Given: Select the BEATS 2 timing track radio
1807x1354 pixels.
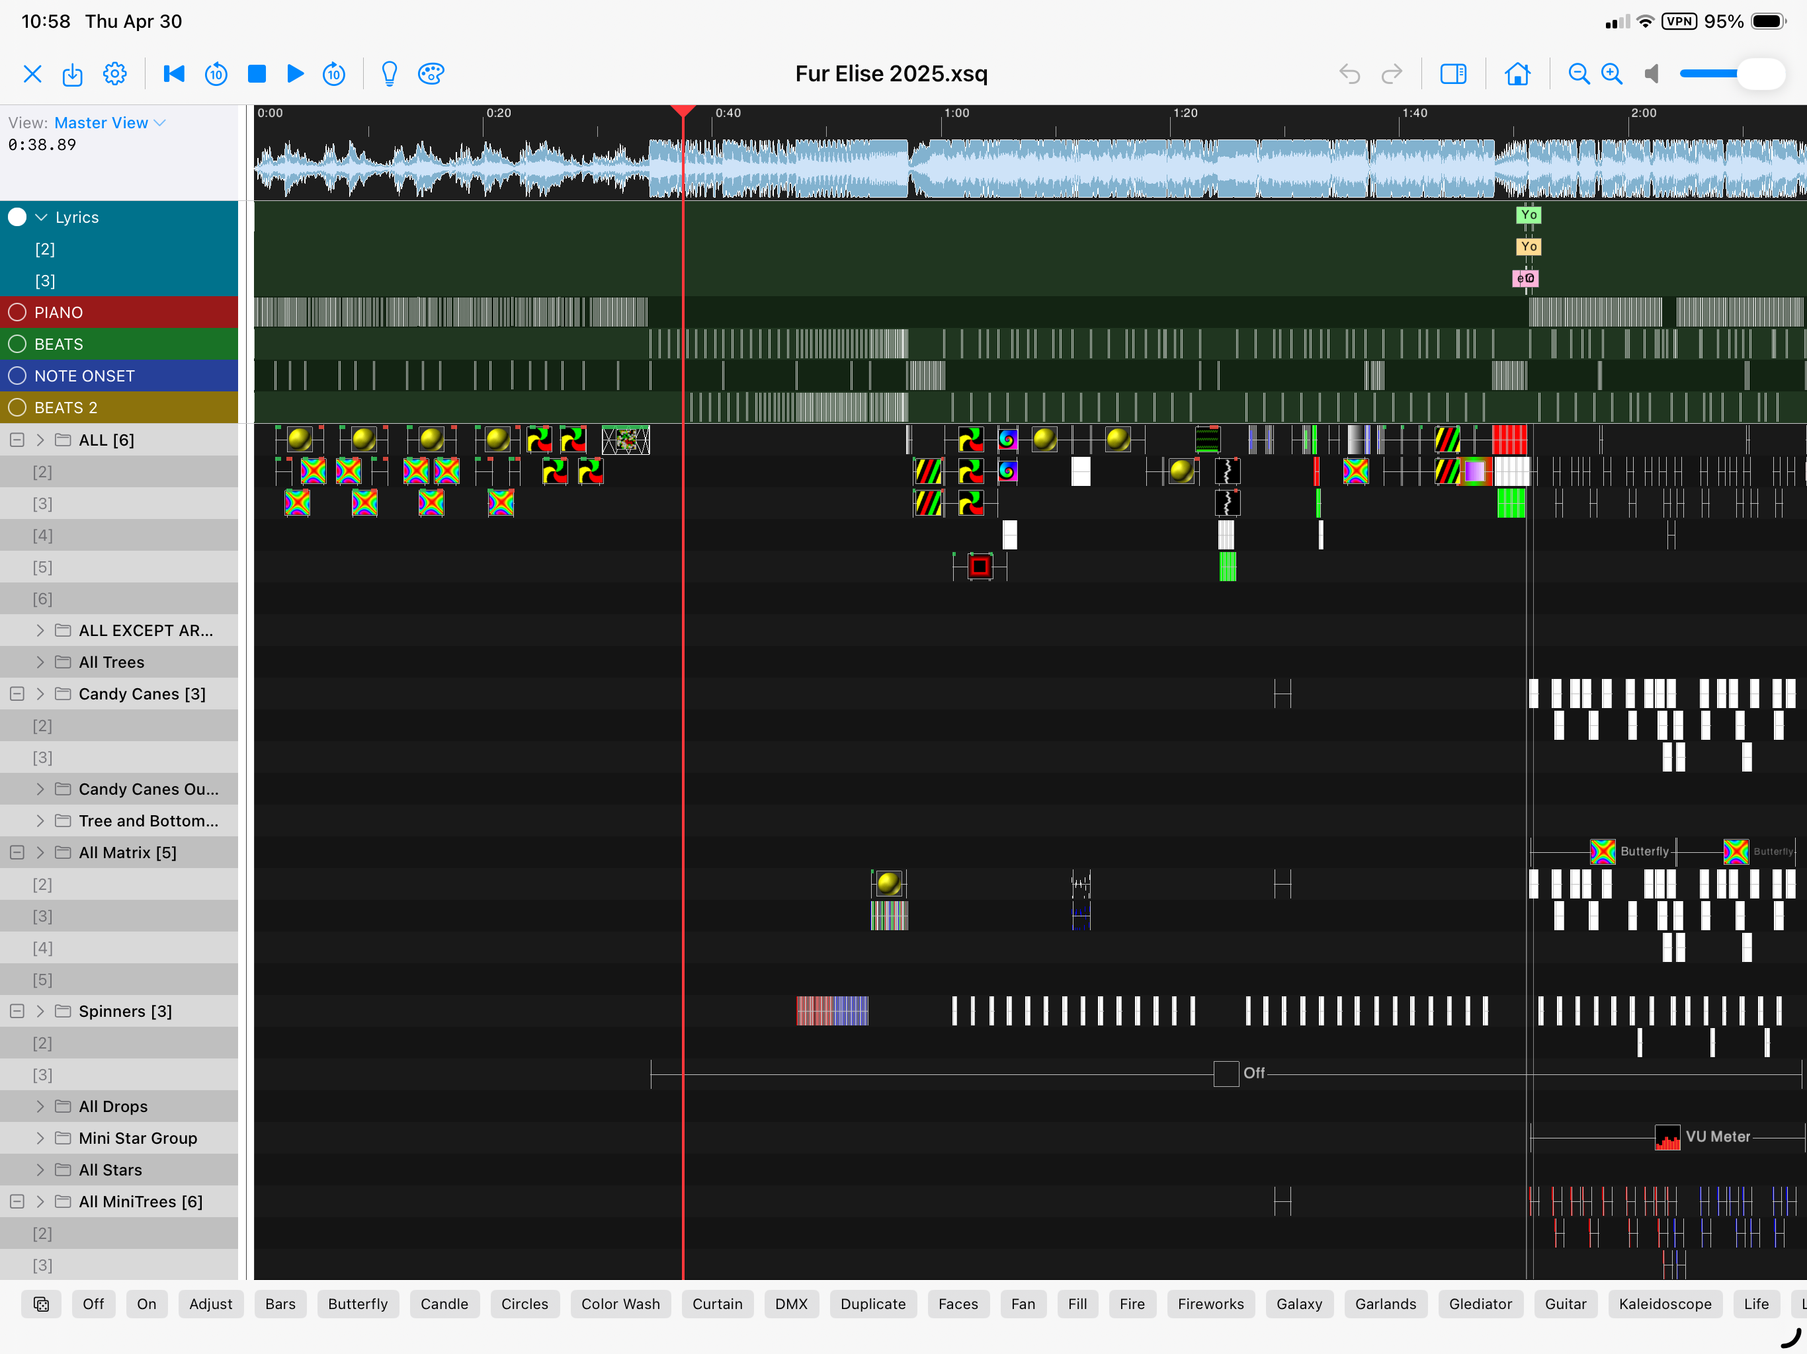Looking at the screenshot, I should pyautogui.click(x=17, y=409).
